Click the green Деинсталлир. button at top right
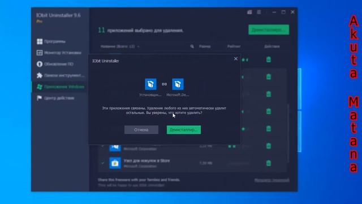 pos(269,30)
